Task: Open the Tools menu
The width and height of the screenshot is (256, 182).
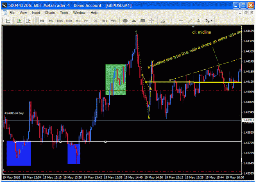Action: [64, 13]
